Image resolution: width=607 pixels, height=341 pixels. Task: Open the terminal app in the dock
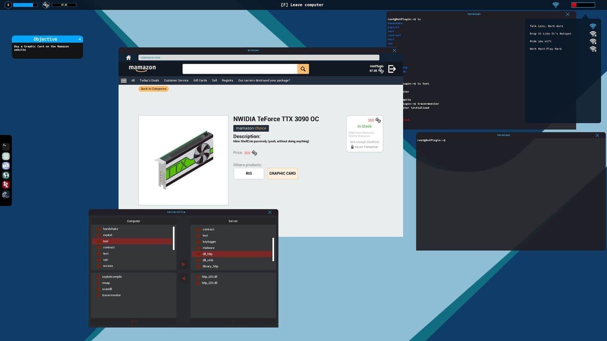6,146
